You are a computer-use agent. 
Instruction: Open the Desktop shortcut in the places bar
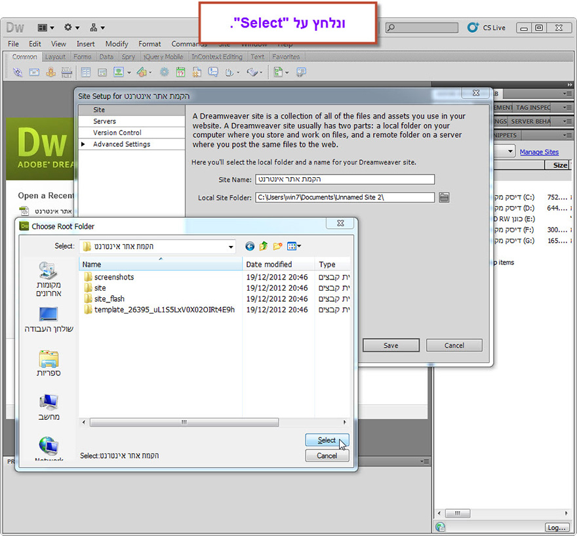coord(49,319)
